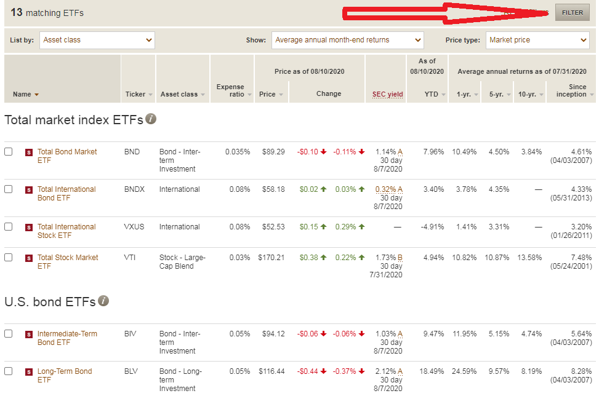Open Long-Term Bond ETF link

click(x=65, y=375)
